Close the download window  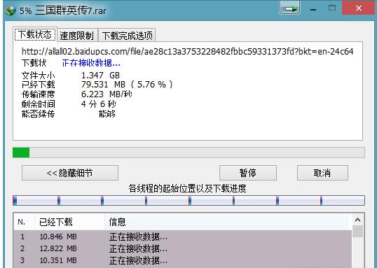[x=359, y=8]
